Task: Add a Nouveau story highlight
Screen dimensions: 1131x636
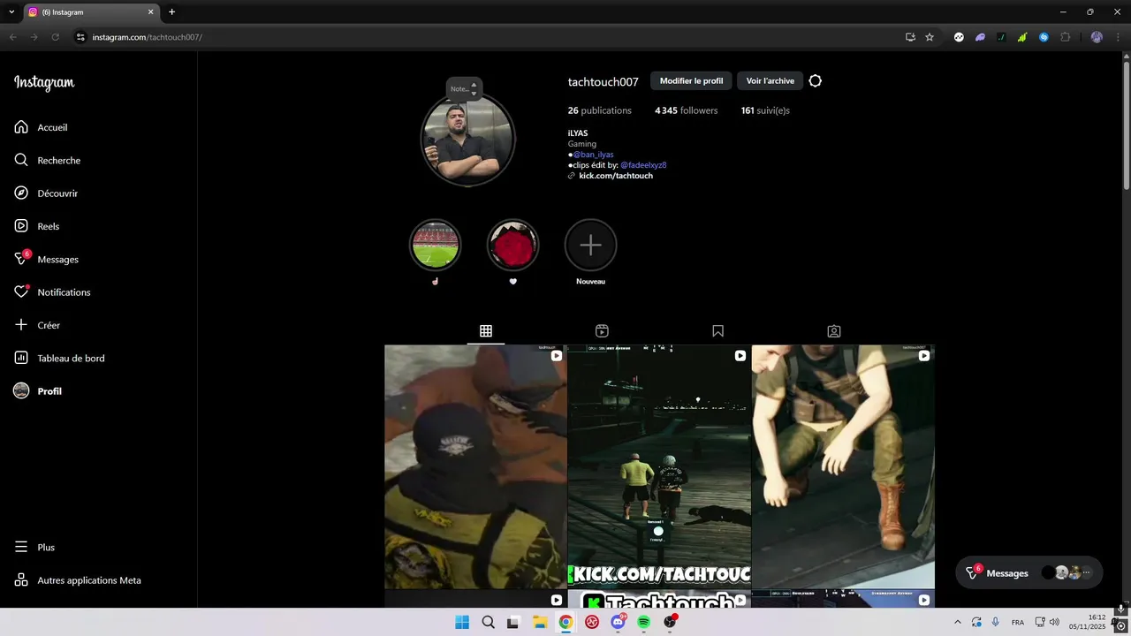Action: (x=590, y=246)
